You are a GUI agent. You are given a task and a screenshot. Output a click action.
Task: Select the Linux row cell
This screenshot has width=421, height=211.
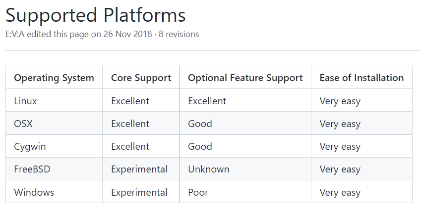tap(54, 100)
